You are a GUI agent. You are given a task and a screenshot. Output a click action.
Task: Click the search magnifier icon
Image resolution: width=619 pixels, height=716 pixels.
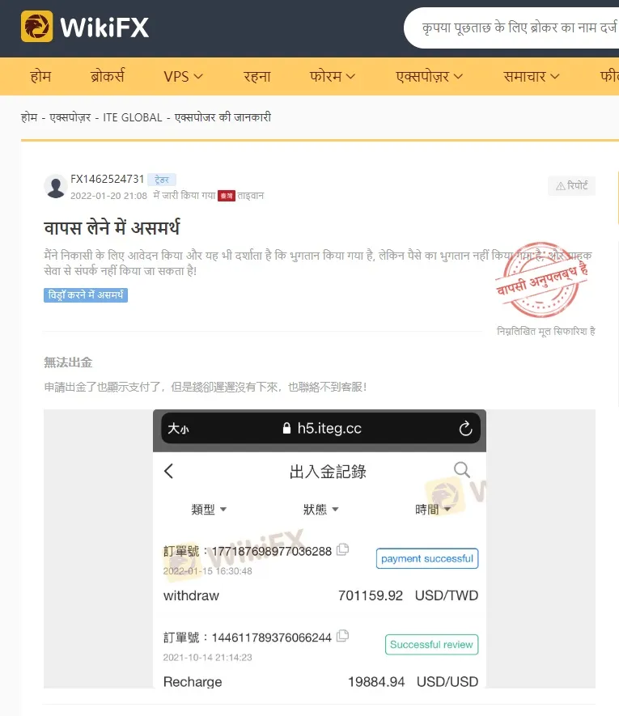462,469
